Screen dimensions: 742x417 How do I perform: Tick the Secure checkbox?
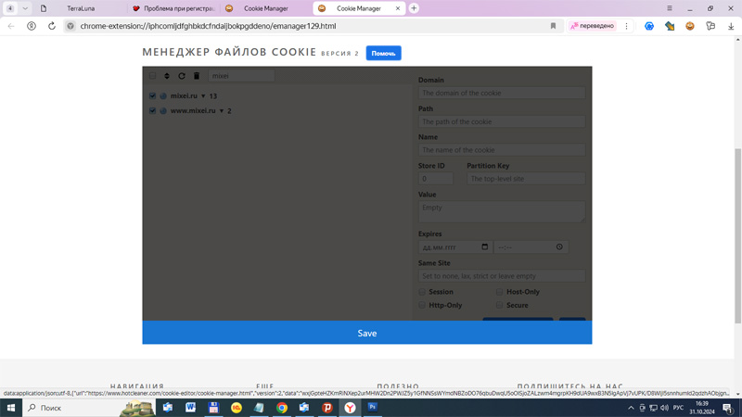click(500, 305)
